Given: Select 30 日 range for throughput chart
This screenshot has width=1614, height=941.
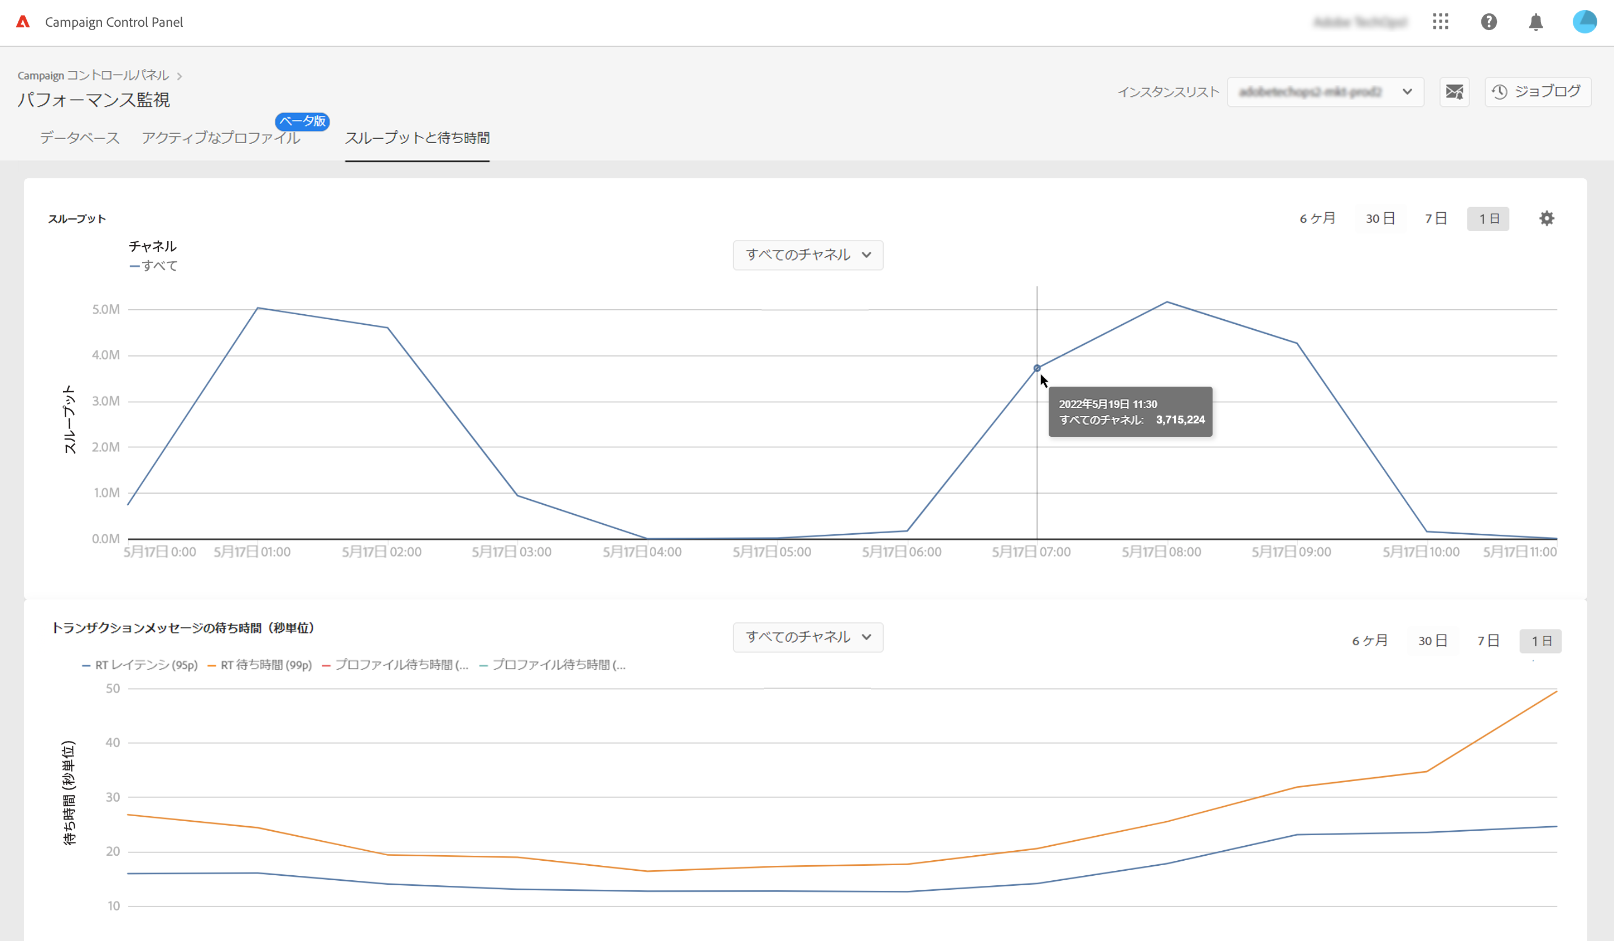Looking at the screenshot, I should pyautogui.click(x=1380, y=218).
